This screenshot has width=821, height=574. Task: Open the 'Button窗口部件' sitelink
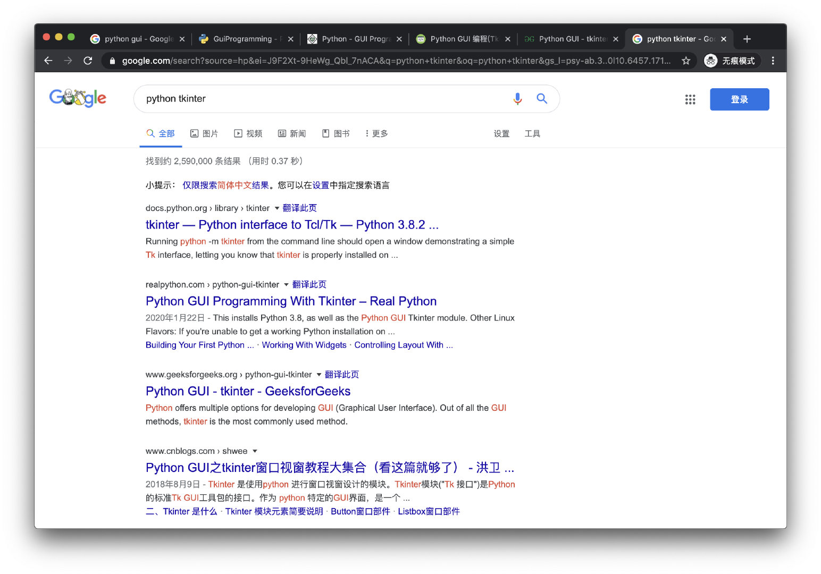click(x=361, y=511)
